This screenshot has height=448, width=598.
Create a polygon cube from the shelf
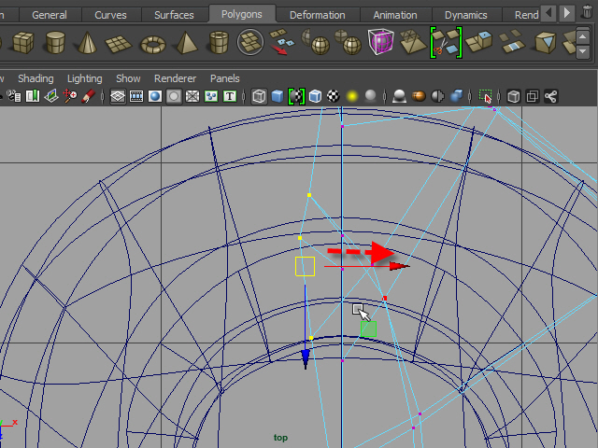23,42
